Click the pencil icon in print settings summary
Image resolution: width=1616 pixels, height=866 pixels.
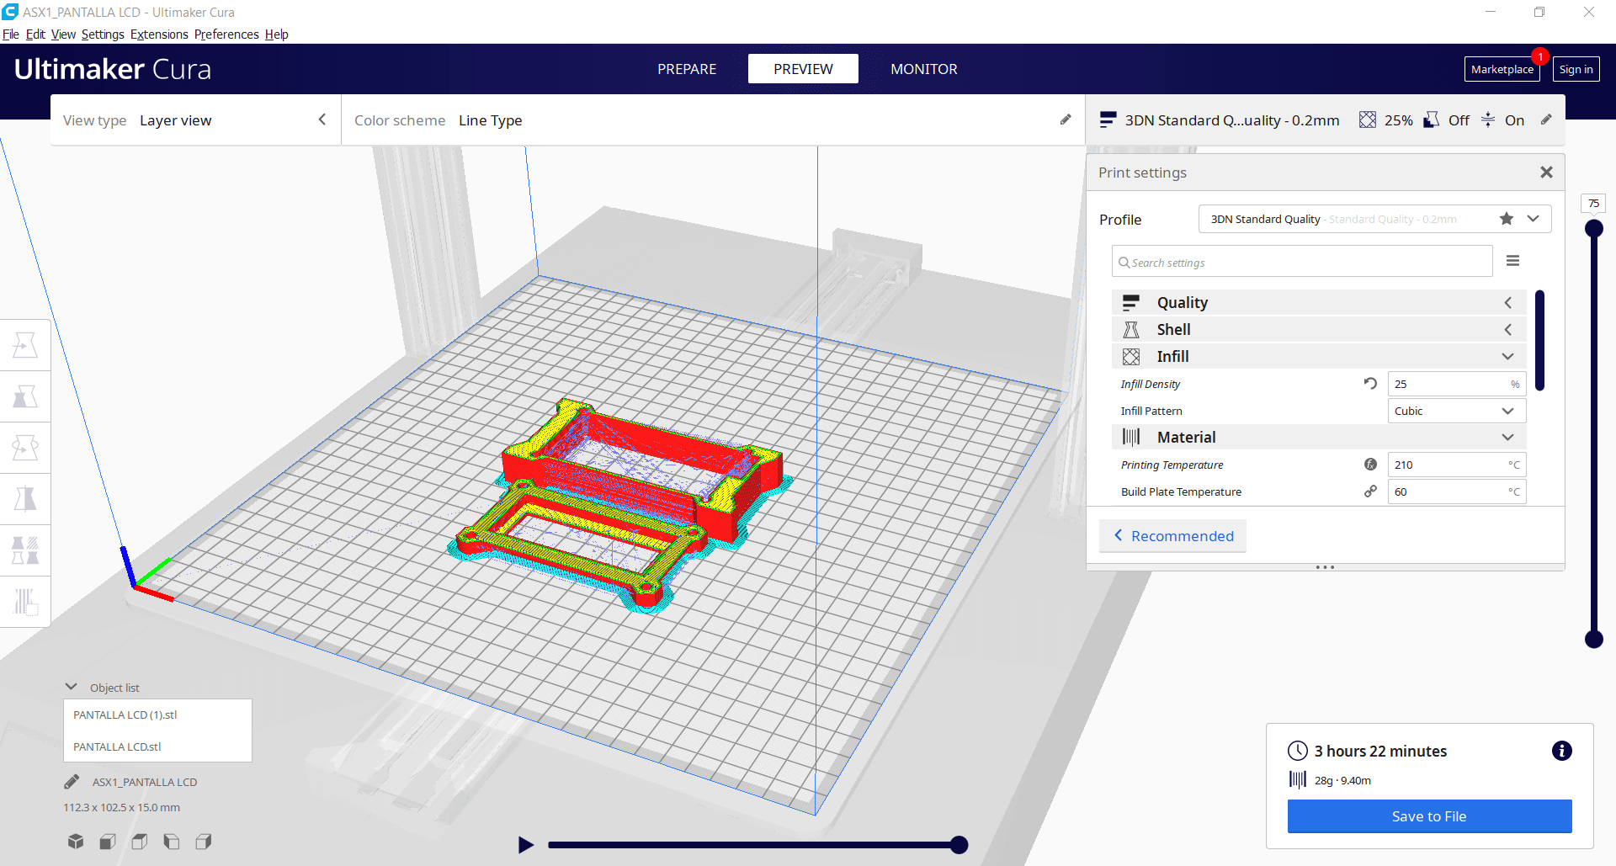pos(1546,120)
